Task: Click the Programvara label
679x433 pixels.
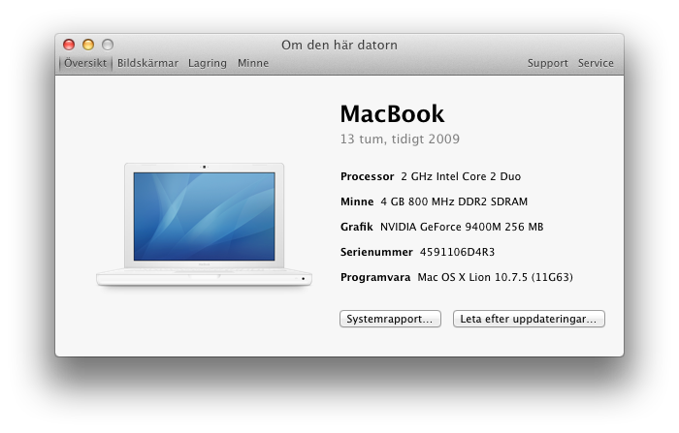Action: 375,277
